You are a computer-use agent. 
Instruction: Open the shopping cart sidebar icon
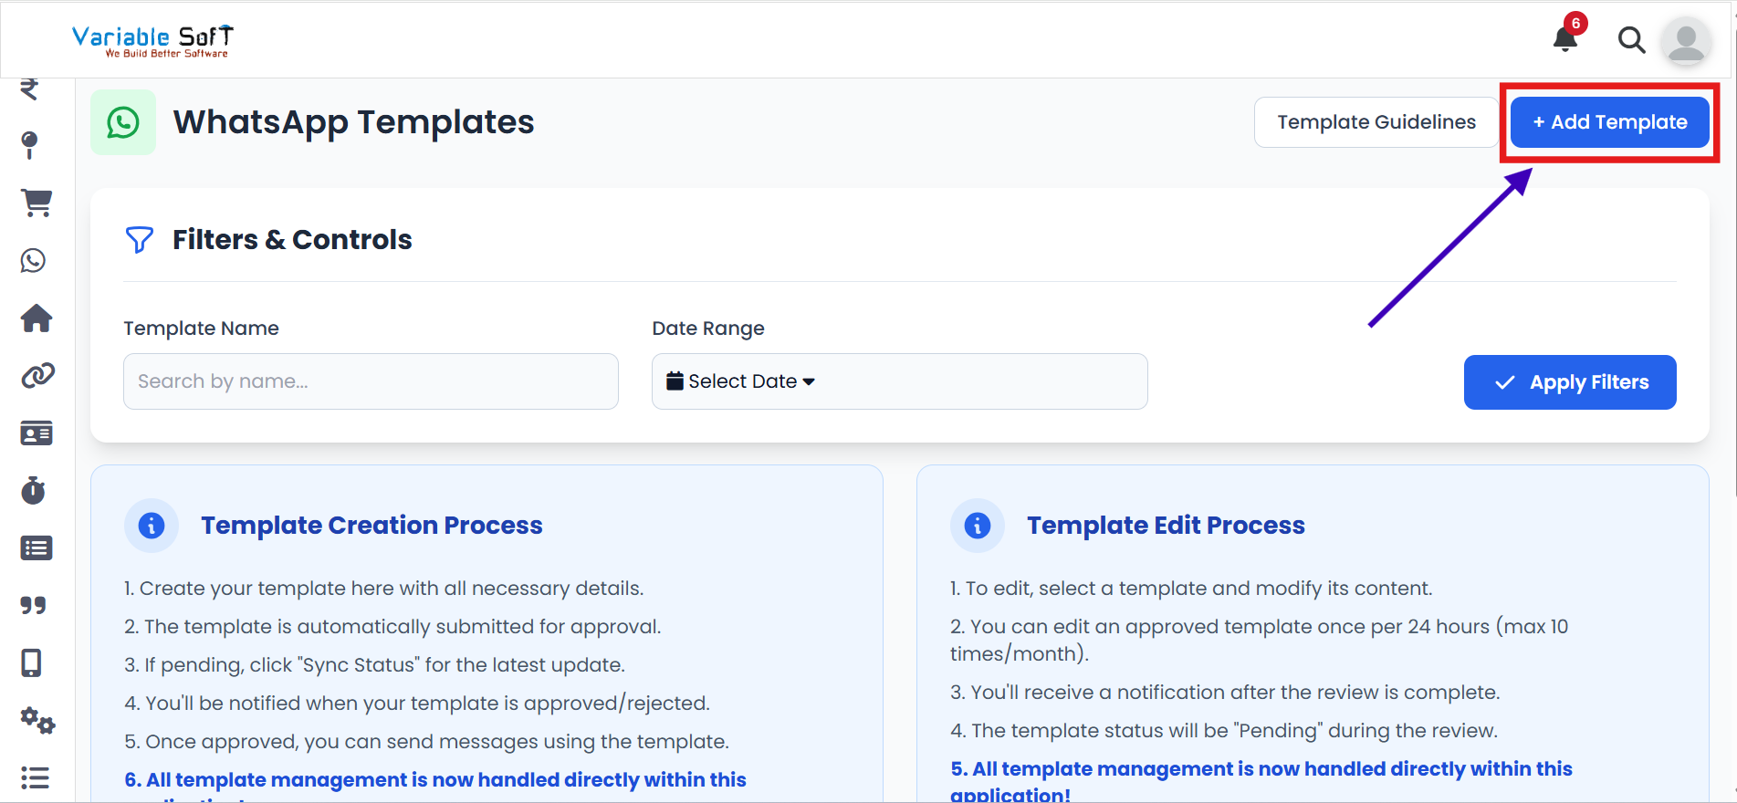[x=37, y=203]
